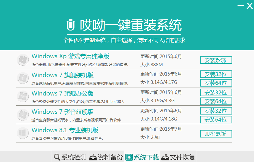Click 安装64位 for Windows 7 影音旗舰版

coord(216,119)
